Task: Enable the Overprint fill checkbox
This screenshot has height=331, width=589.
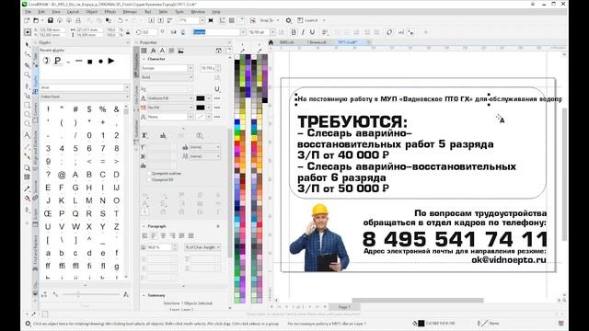Action: [x=149, y=180]
